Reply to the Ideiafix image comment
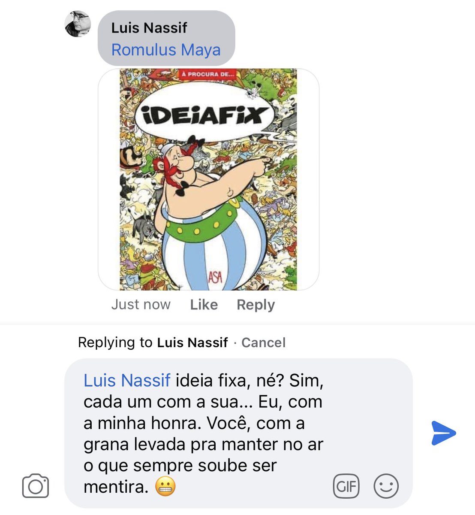Screen dimensions: 475x515 (256, 305)
